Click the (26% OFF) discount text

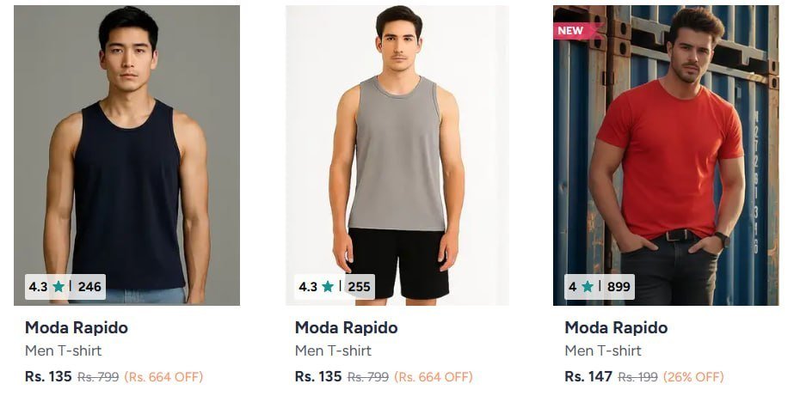point(693,377)
